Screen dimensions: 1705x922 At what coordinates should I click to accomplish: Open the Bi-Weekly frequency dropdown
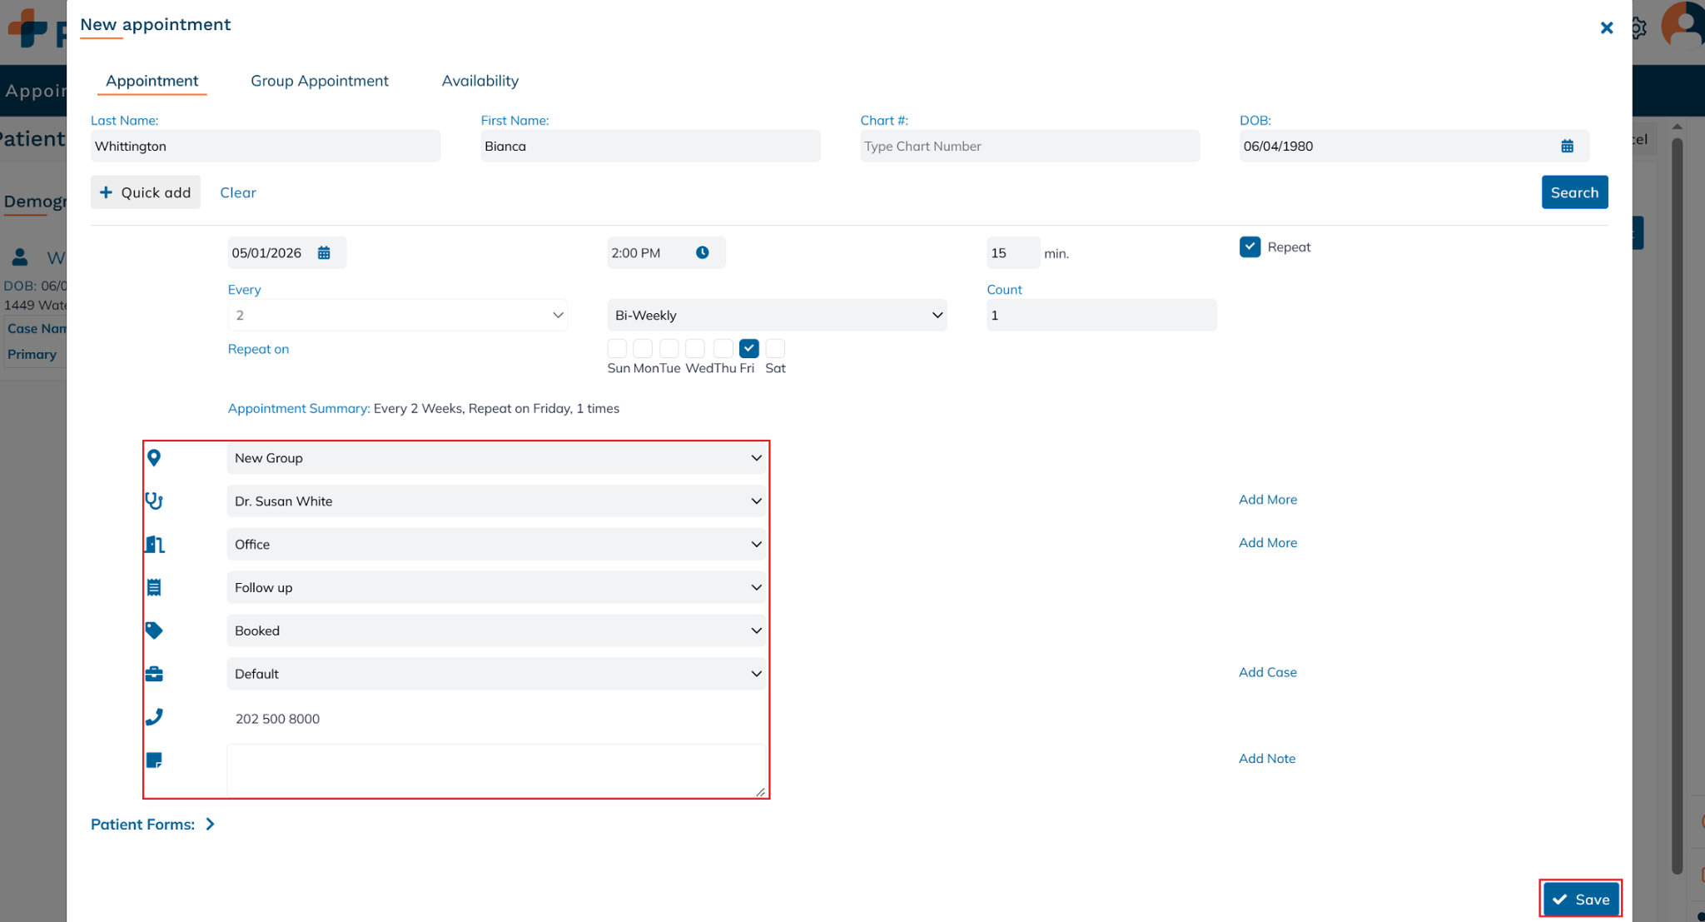click(777, 316)
